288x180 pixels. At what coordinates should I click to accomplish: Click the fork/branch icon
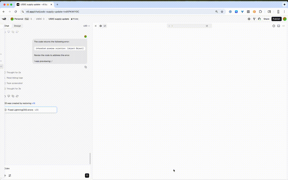point(254,19)
